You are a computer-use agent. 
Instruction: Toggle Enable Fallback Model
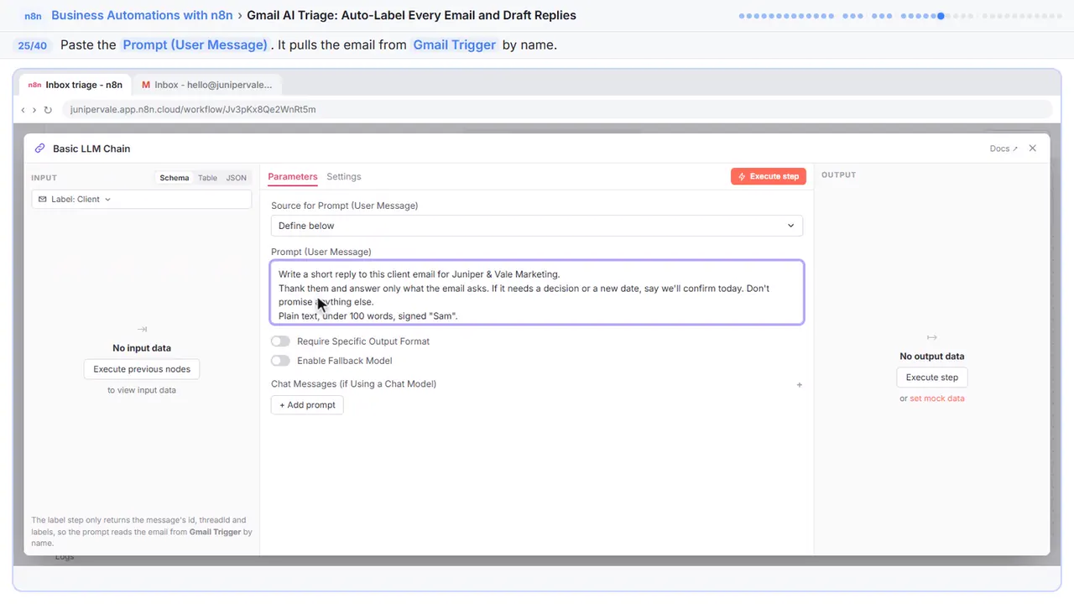pyautogui.click(x=280, y=361)
